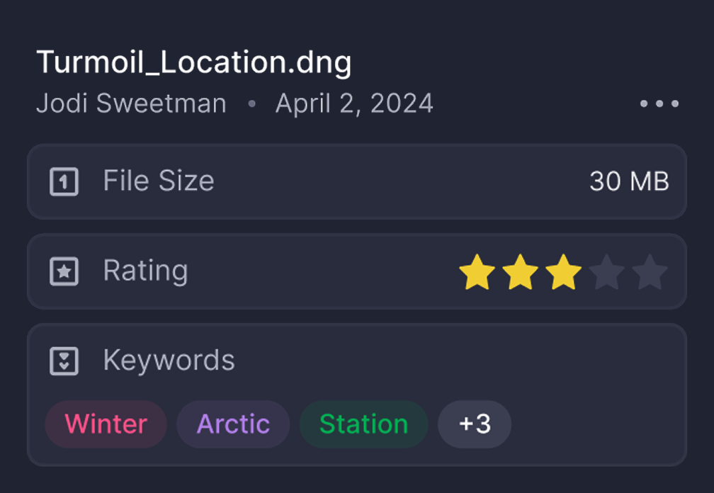
Task: Click the Rating star icon beside the label
Action: click(64, 271)
